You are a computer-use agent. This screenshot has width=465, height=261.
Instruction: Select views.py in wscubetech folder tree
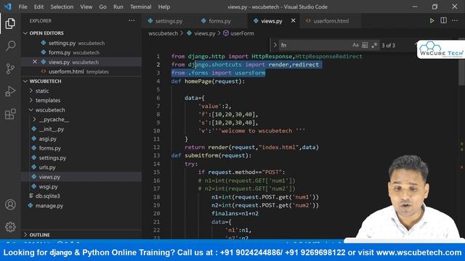click(x=49, y=177)
